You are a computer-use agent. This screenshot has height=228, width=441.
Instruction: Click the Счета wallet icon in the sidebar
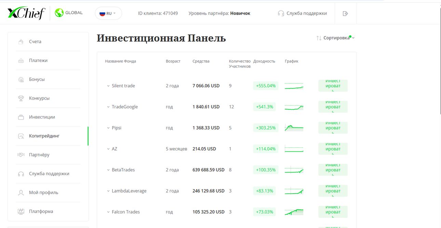[21, 42]
